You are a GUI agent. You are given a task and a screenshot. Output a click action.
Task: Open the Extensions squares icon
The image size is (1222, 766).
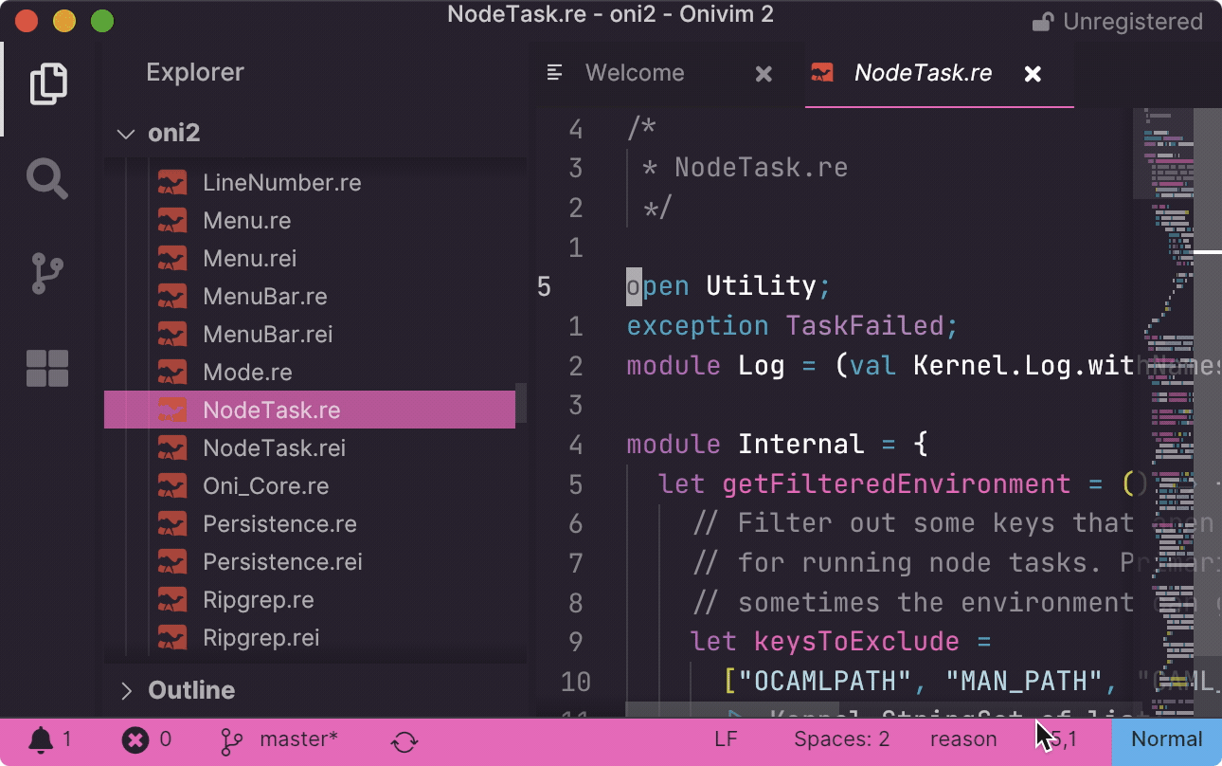(x=47, y=368)
